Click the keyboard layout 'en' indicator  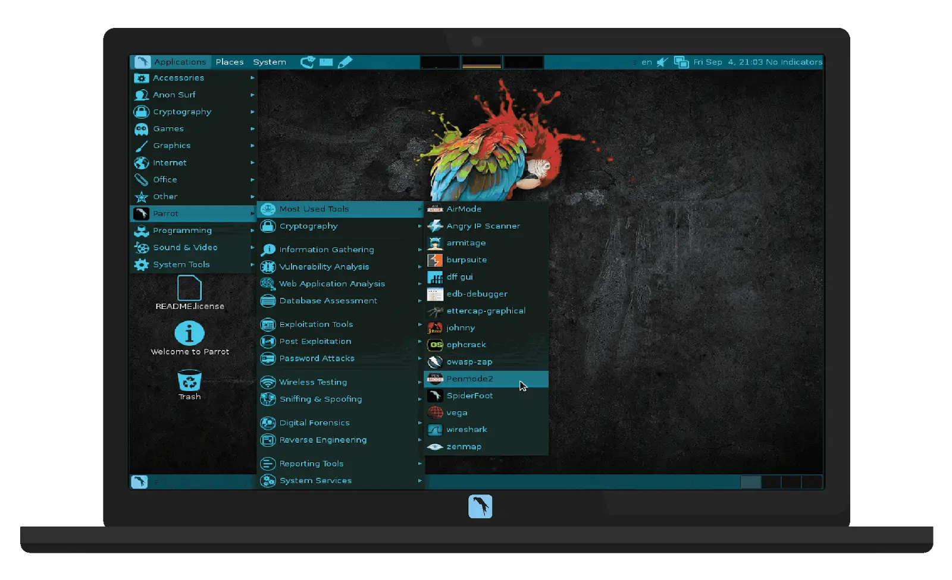click(647, 62)
